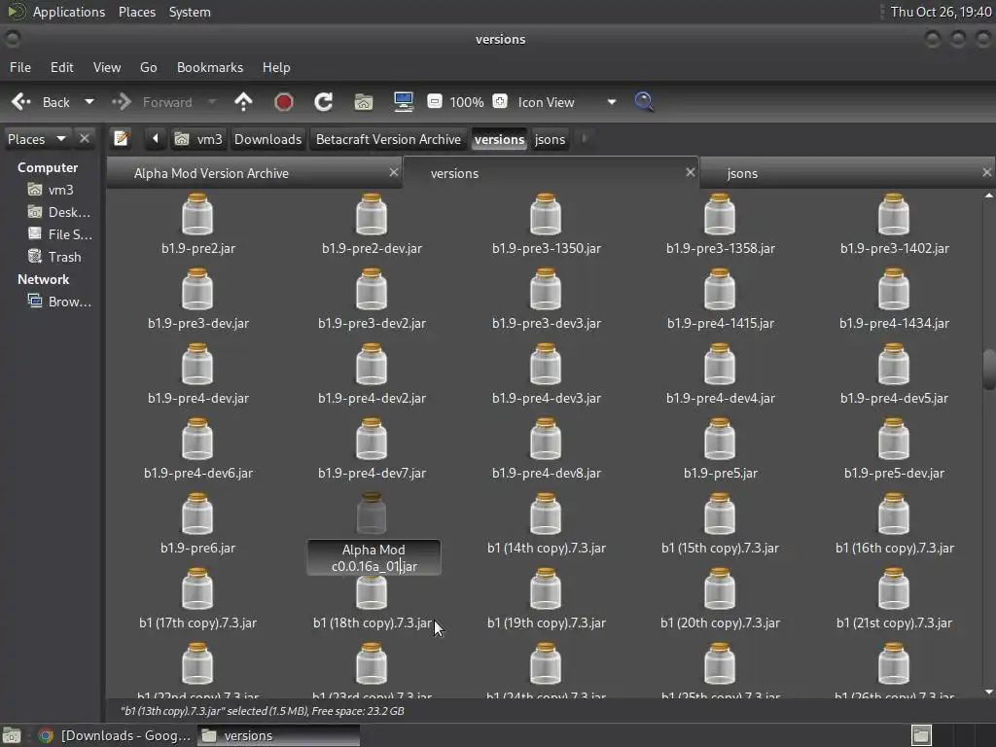Click the vertical scrollbar handle in file view
Viewport: 996px width, 747px height.
point(988,369)
